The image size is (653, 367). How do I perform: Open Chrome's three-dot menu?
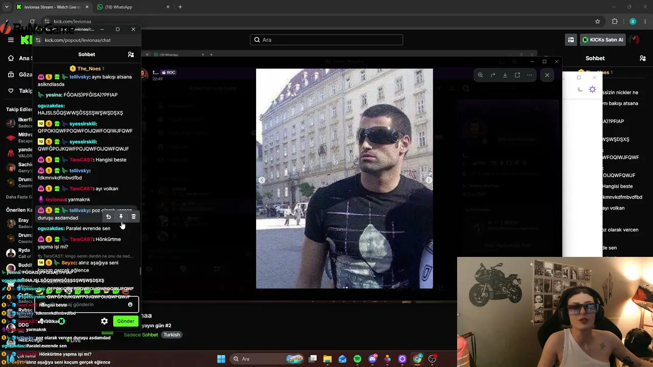(x=646, y=21)
